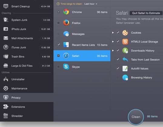Click the 1.16 GB size badge
Image resolution: width=163 pixels, height=127 pixels.
(46, 38)
